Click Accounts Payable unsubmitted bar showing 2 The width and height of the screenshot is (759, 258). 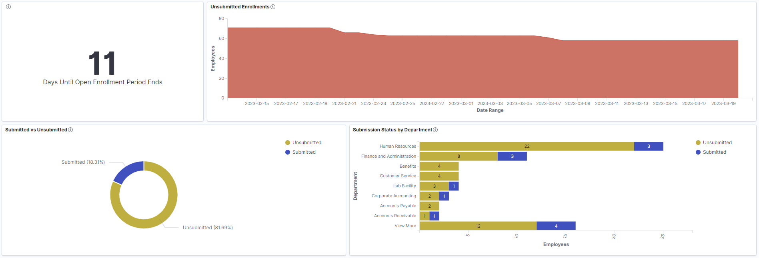(x=429, y=206)
